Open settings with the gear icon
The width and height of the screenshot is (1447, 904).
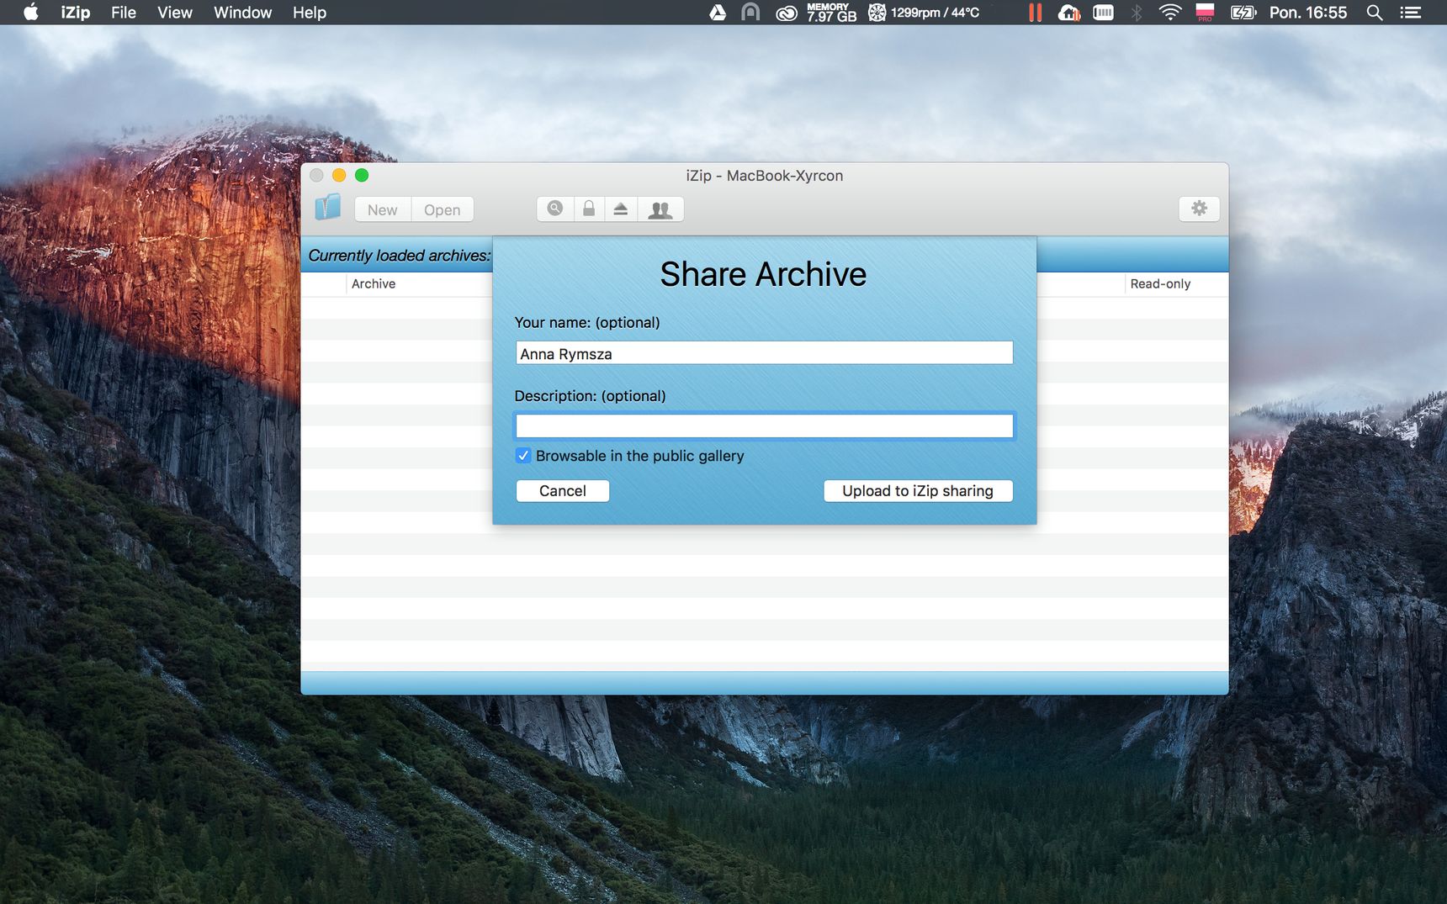click(x=1199, y=209)
